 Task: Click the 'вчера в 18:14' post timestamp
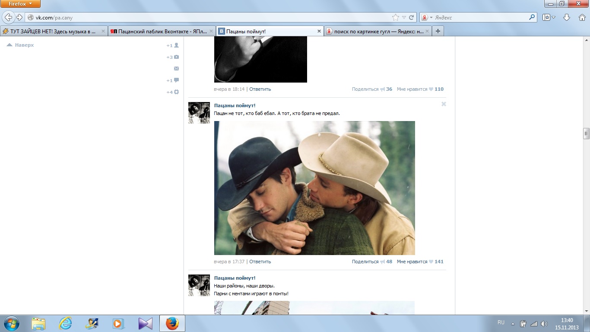(x=229, y=89)
